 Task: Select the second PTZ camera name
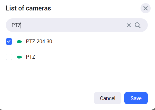(30, 57)
